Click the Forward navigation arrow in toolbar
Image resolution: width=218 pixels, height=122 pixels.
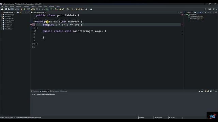point(86,9)
